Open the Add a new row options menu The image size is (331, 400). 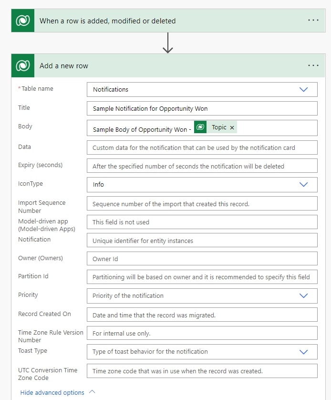[x=313, y=65]
